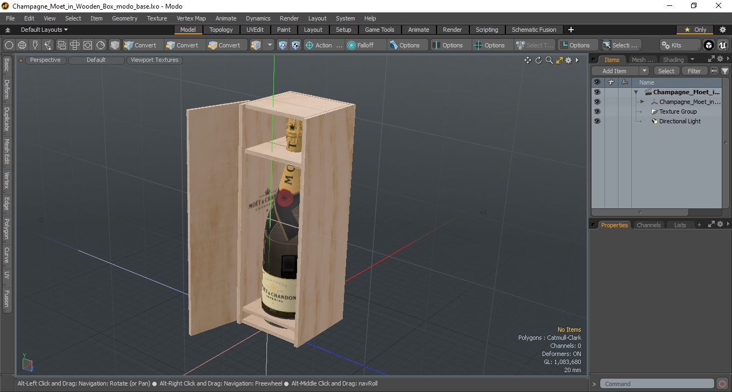Image resolution: width=732 pixels, height=392 pixels.
Task: Click the Add Item button
Action: (x=615, y=71)
